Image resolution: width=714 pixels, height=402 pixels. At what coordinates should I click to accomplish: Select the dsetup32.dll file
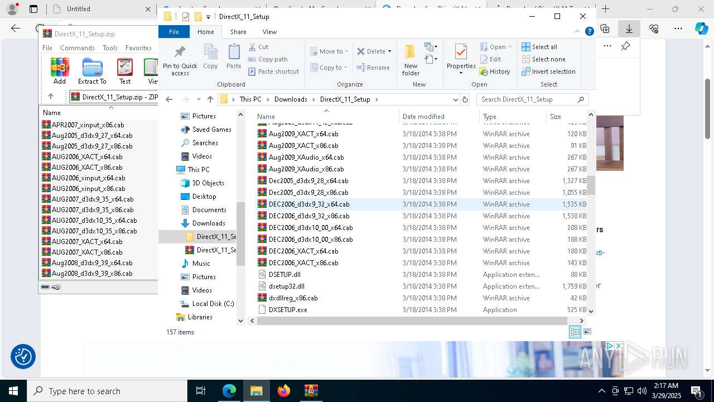(x=286, y=286)
